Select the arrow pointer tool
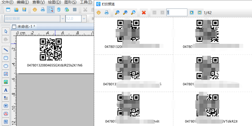 click(6, 31)
